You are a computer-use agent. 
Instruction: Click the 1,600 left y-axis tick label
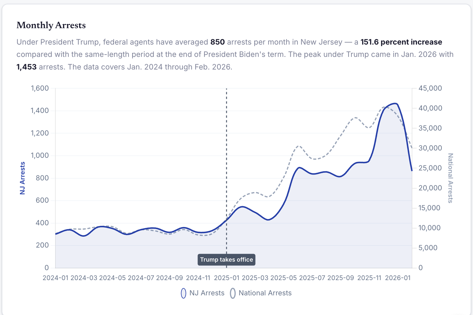(40, 88)
